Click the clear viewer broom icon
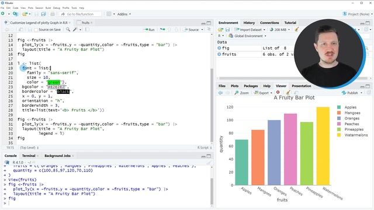 (x=288, y=93)
